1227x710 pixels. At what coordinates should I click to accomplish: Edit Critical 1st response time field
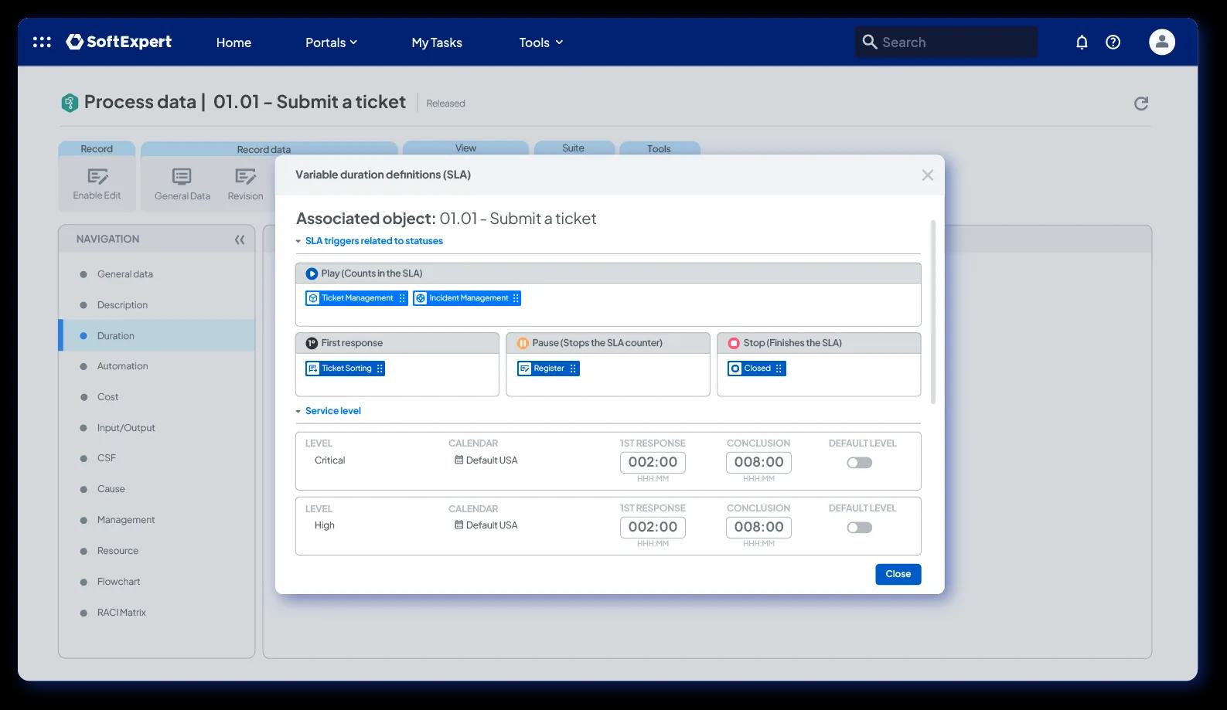point(653,462)
